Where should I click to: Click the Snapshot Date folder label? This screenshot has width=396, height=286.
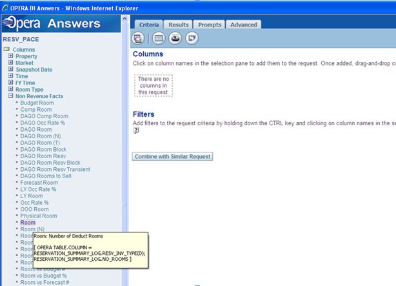pos(34,70)
